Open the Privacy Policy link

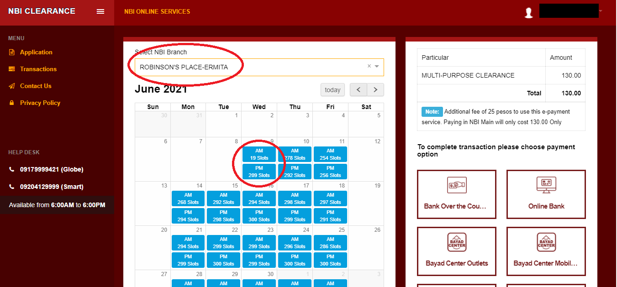tap(40, 103)
